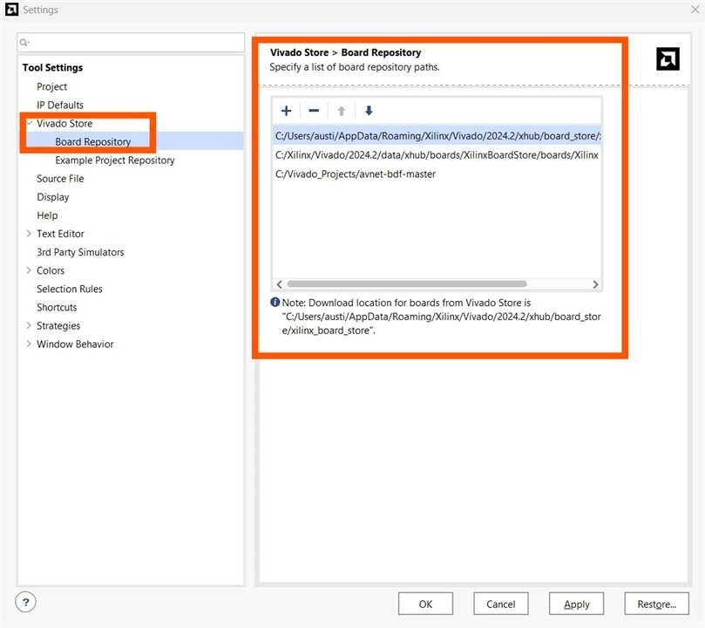Image resolution: width=705 pixels, height=628 pixels.
Task: Click the info icon beside the note
Action: [x=275, y=302]
